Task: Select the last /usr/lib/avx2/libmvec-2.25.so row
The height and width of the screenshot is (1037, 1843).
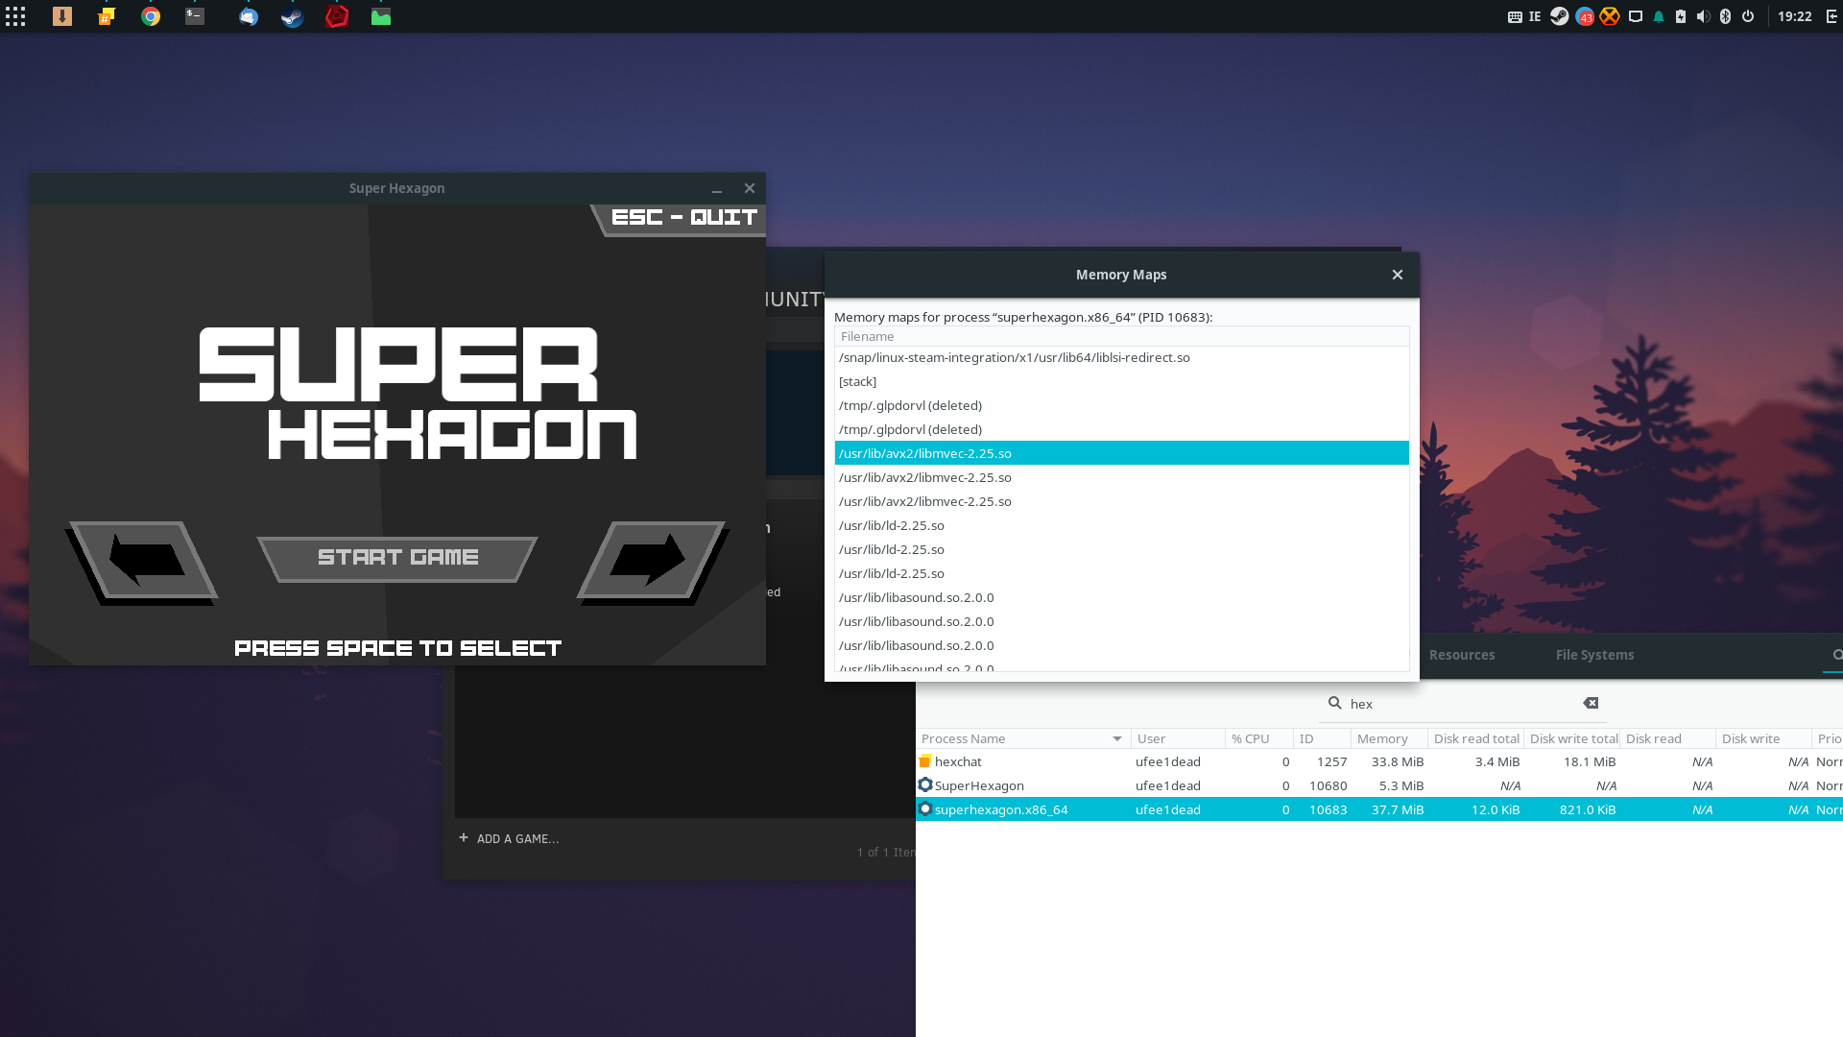Action: 1121,501
